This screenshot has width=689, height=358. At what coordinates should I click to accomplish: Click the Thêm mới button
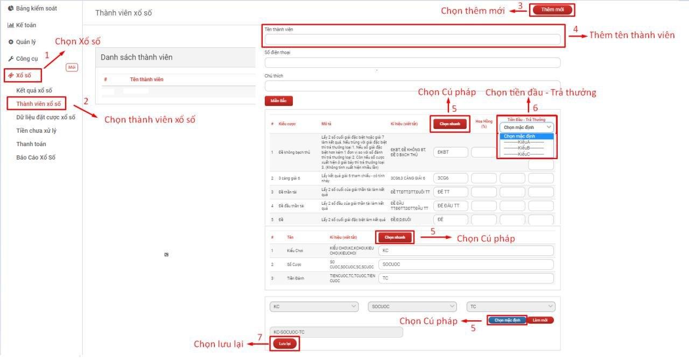[x=552, y=10]
